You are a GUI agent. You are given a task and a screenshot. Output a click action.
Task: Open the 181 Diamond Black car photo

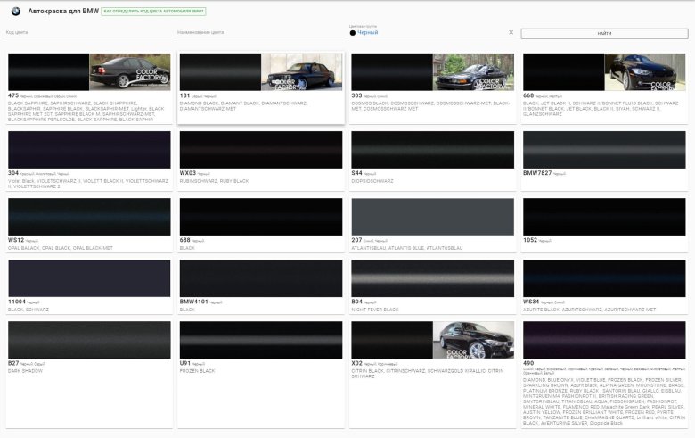(302, 72)
